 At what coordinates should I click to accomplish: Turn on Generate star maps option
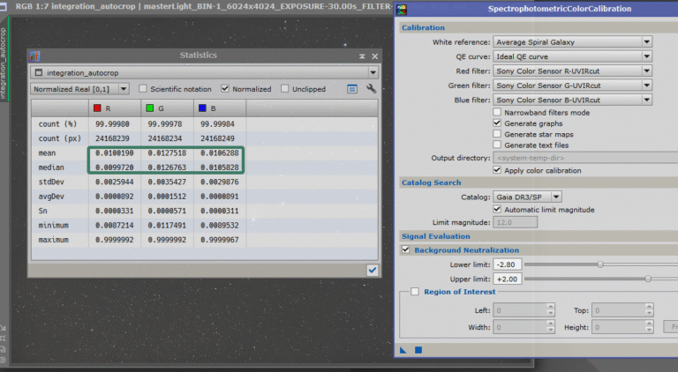[x=498, y=134]
